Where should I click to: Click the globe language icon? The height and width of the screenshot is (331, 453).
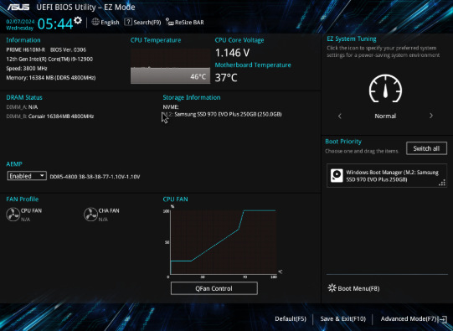pos(95,22)
